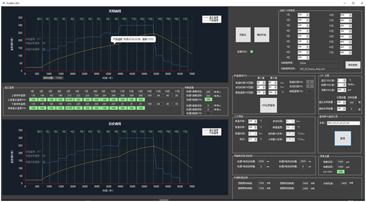Click the M3_20_heavy_duty.xml program name field
Viewport: 366px width, 202px height.
point(320,69)
